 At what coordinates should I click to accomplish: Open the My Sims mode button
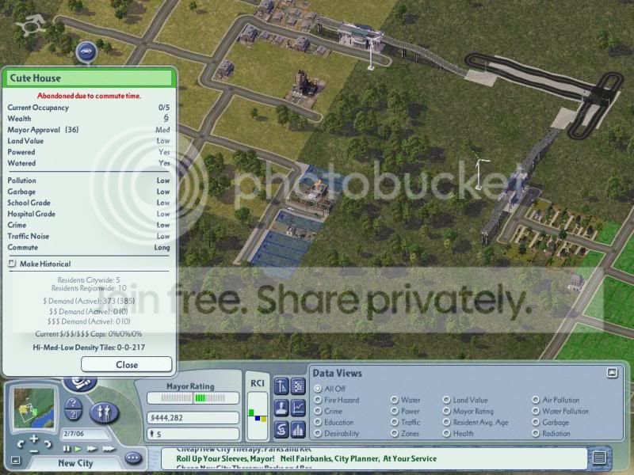coord(104,412)
